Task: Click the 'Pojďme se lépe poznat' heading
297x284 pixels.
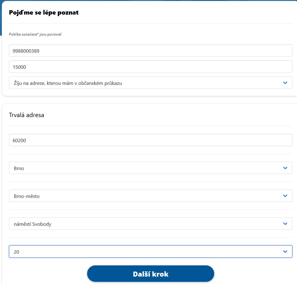Action: [x=44, y=12]
